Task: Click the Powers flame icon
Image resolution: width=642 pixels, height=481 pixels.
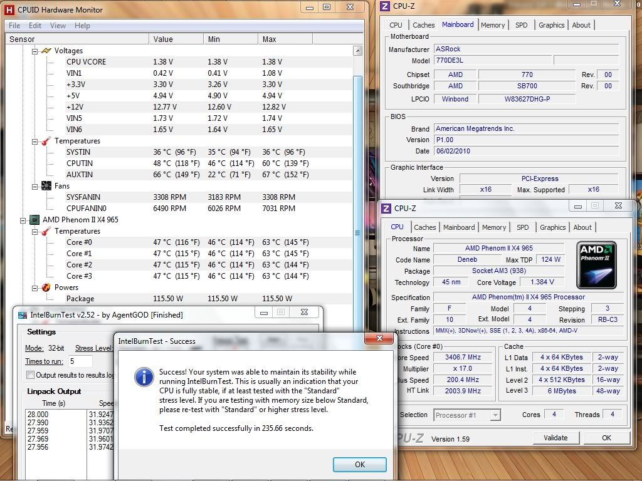Action: click(x=46, y=287)
